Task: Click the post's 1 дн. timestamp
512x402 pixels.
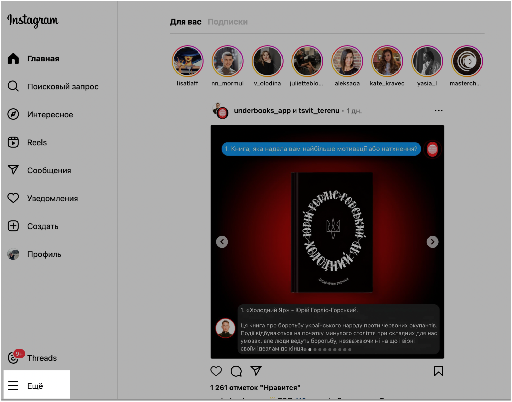Action: (354, 111)
